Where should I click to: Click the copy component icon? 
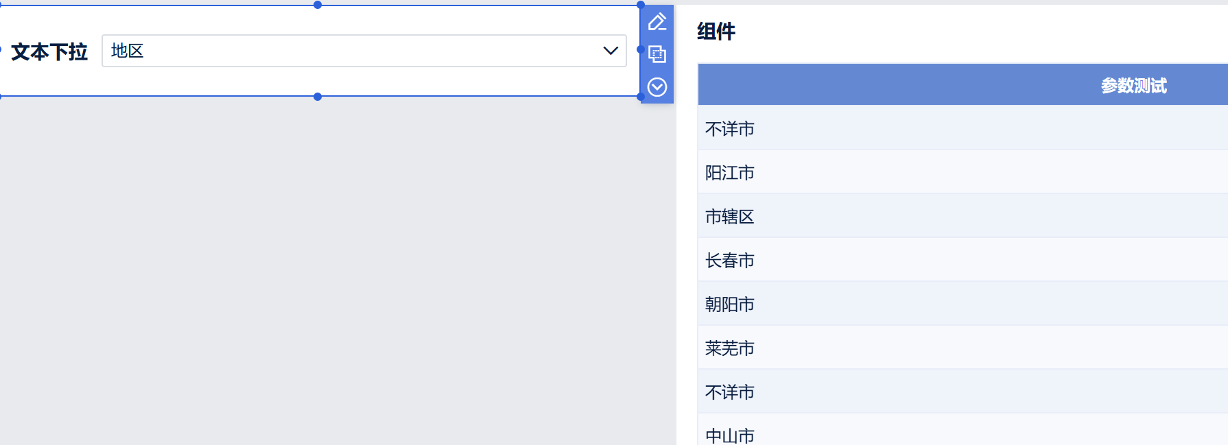click(x=657, y=54)
